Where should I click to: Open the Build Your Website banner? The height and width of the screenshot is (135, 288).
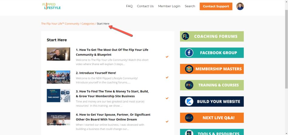pyautogui.click(x=212, y=101)
